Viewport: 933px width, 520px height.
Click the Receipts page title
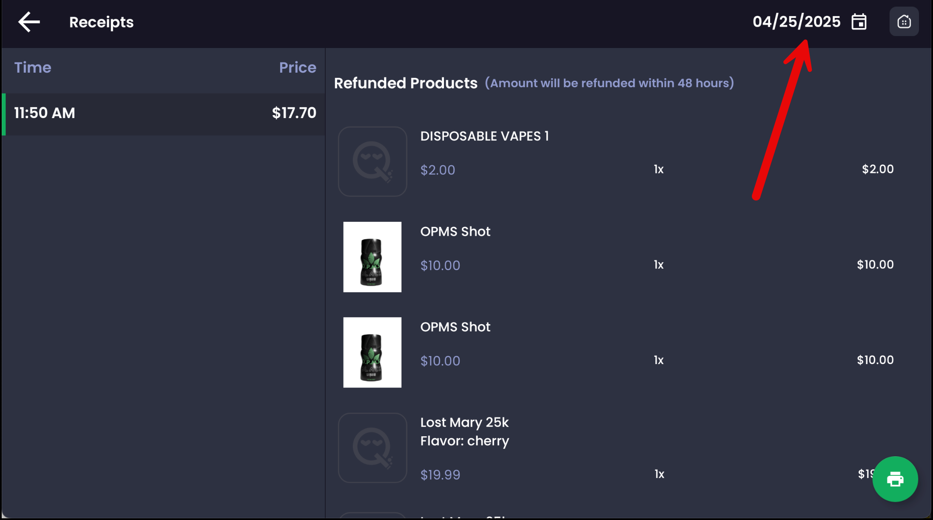coord(101,22)
